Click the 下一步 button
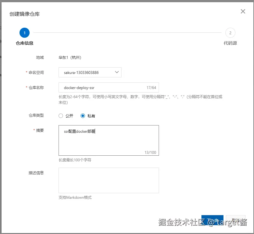This screenshot has height=234, width=254. click(212, 220)
